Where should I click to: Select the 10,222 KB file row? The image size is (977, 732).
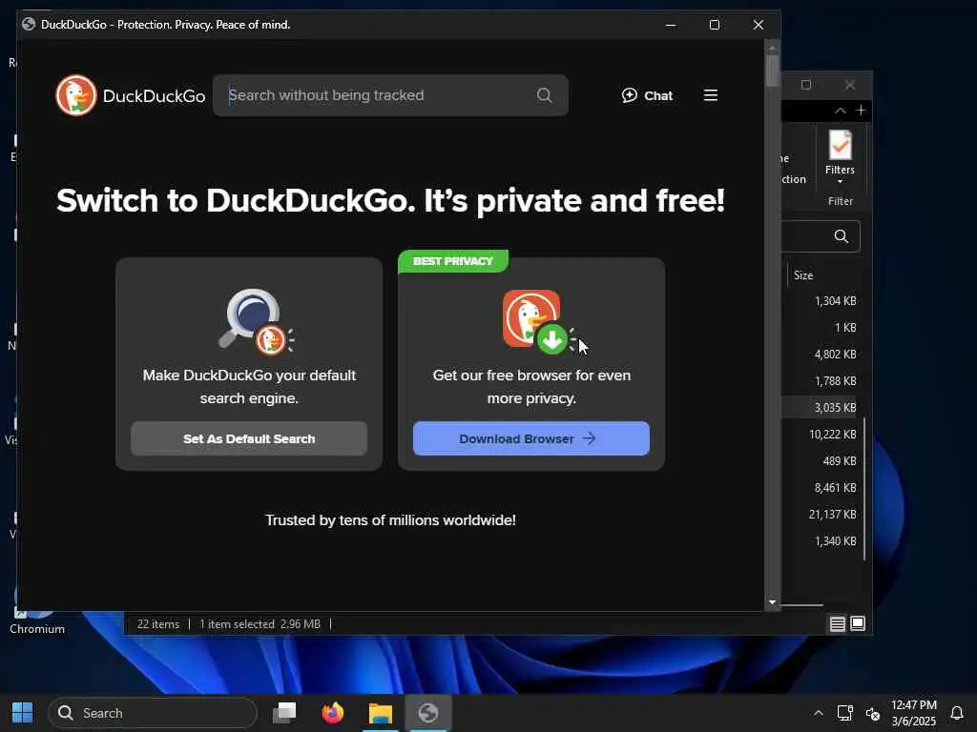click(x=820, y=435)
